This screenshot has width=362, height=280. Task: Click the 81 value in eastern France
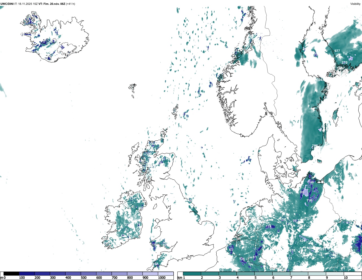pos(255,257)
